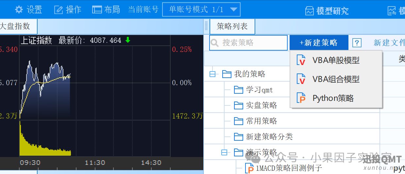Collapse the 演示策略 tree node
This screenshot has width=405, height=174.
pyautogui.click(x=224, y=152)
